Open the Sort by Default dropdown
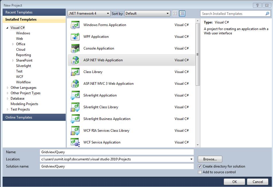The width and height of the screenshot is (273, 187). coord(147,13)
